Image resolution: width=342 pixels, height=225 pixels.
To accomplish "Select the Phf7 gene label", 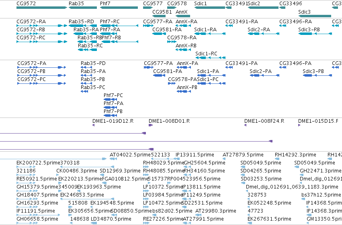I will tap(105, 4).
